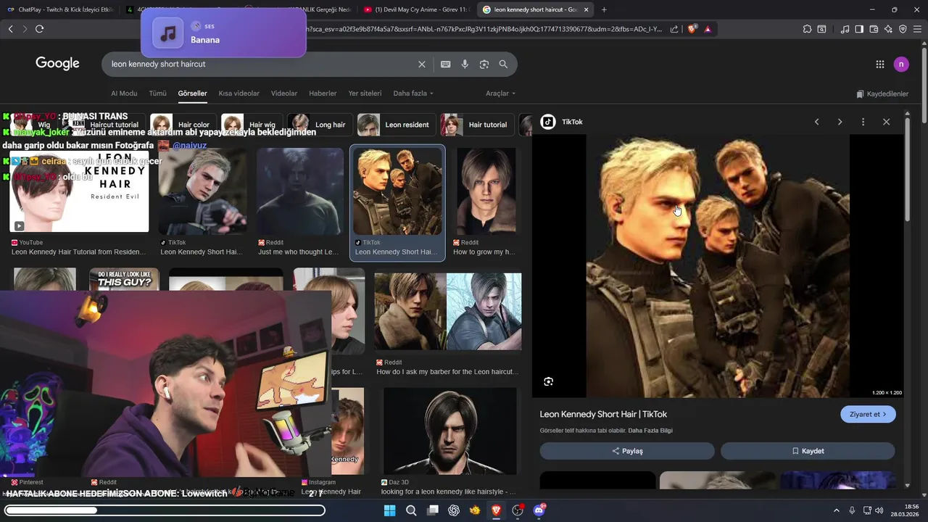928x522 pixels.
Task: Open ChatGPT from taskbar
Action: tap(454, 510)
